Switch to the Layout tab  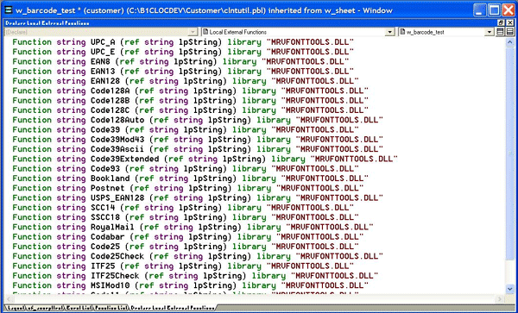pos(16,308)
